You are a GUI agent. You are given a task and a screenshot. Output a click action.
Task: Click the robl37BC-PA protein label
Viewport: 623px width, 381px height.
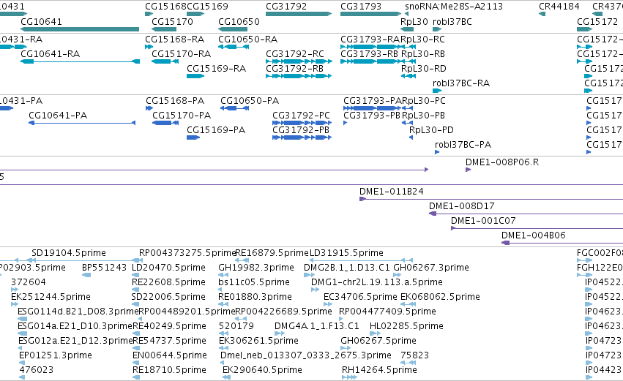pos(463,145)
